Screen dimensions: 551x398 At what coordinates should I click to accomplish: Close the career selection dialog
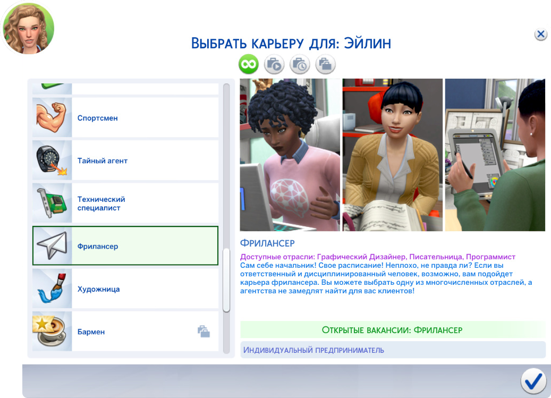tap(540, 35)
